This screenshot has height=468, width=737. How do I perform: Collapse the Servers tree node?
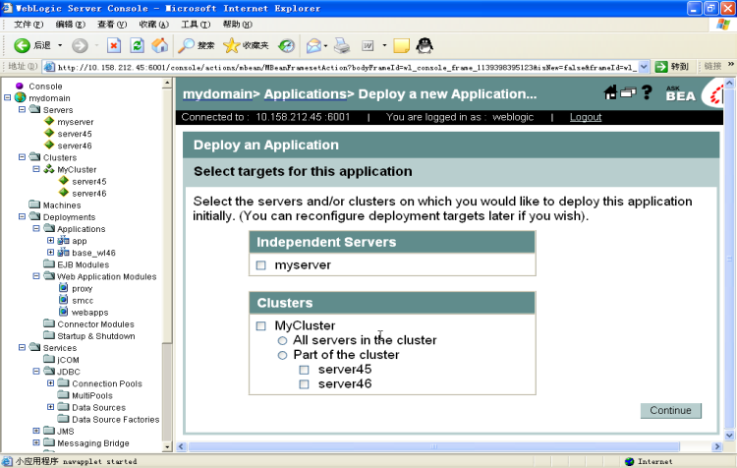point(22,109)
